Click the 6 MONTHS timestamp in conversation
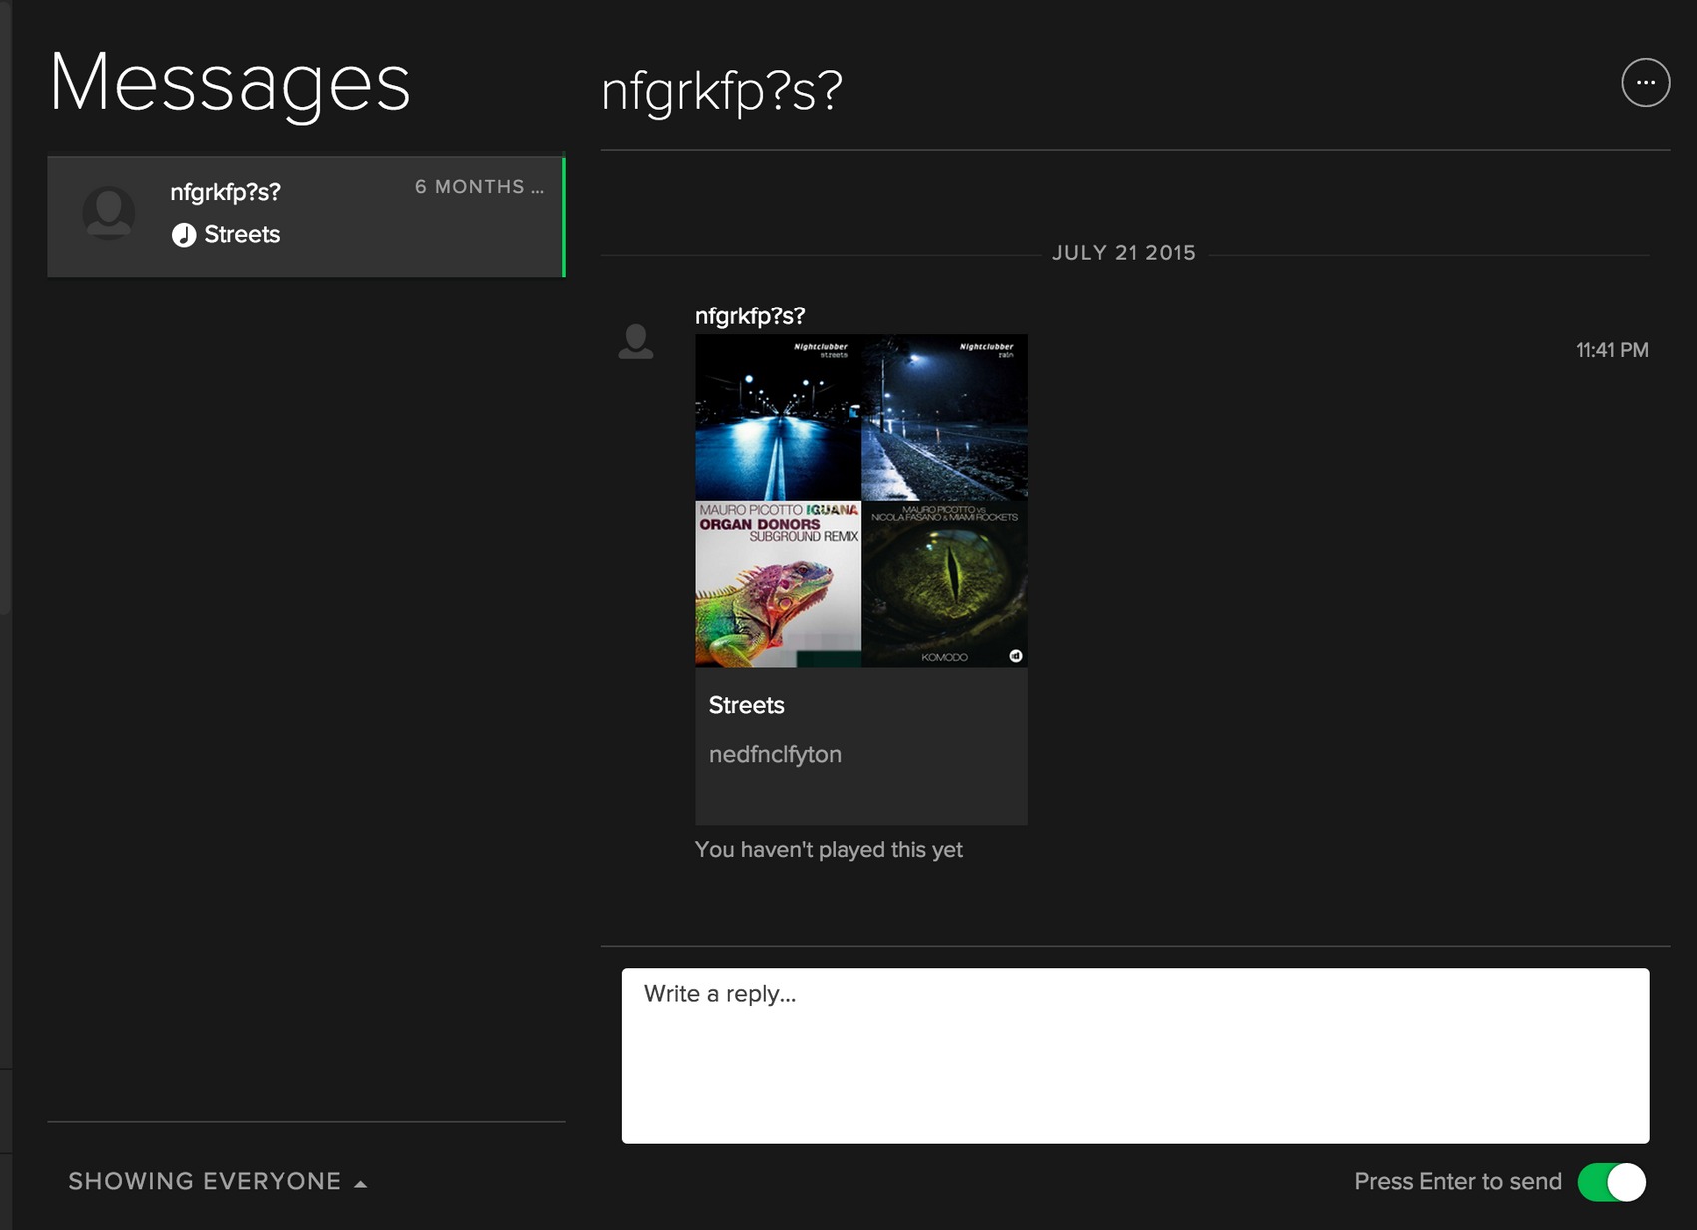Screen dimensions: 1697x1230 coord(478,187)
